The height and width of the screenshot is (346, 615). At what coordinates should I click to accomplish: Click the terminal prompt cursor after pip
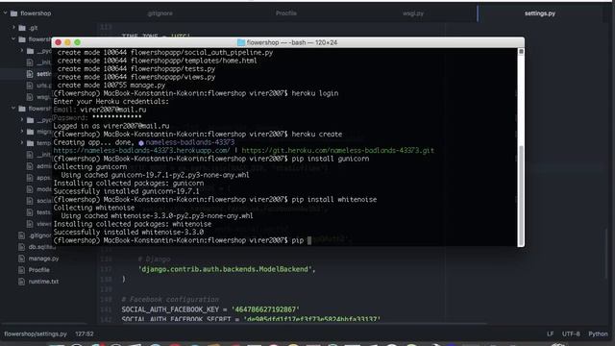[x=309, y=240]
